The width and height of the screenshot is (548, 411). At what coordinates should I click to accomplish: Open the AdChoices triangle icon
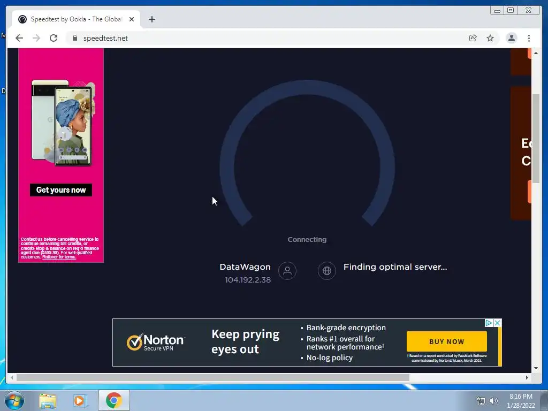click(489, 323)
